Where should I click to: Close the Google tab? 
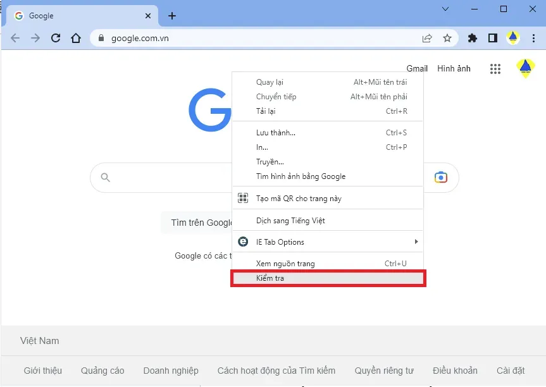pyautogui.click(x=148, y=16)
